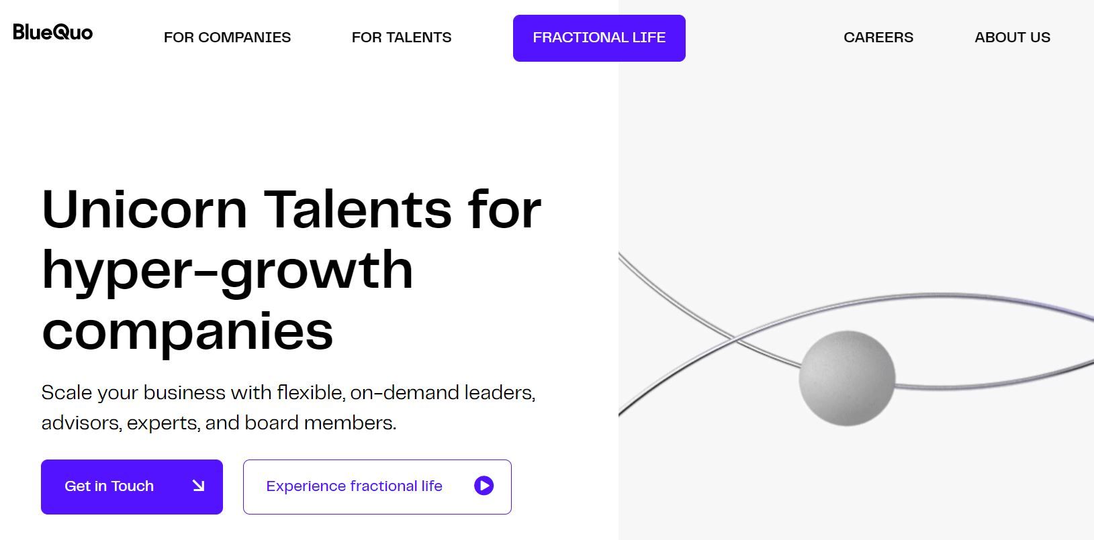Click the advisors, experts, and board members line
1094x540 pixels.
[219, 423]
